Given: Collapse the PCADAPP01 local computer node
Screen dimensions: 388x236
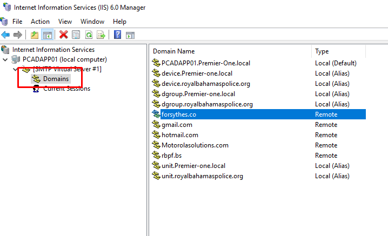Looking at the screenshot, I should pyautogui.click(x=5, y=59).
